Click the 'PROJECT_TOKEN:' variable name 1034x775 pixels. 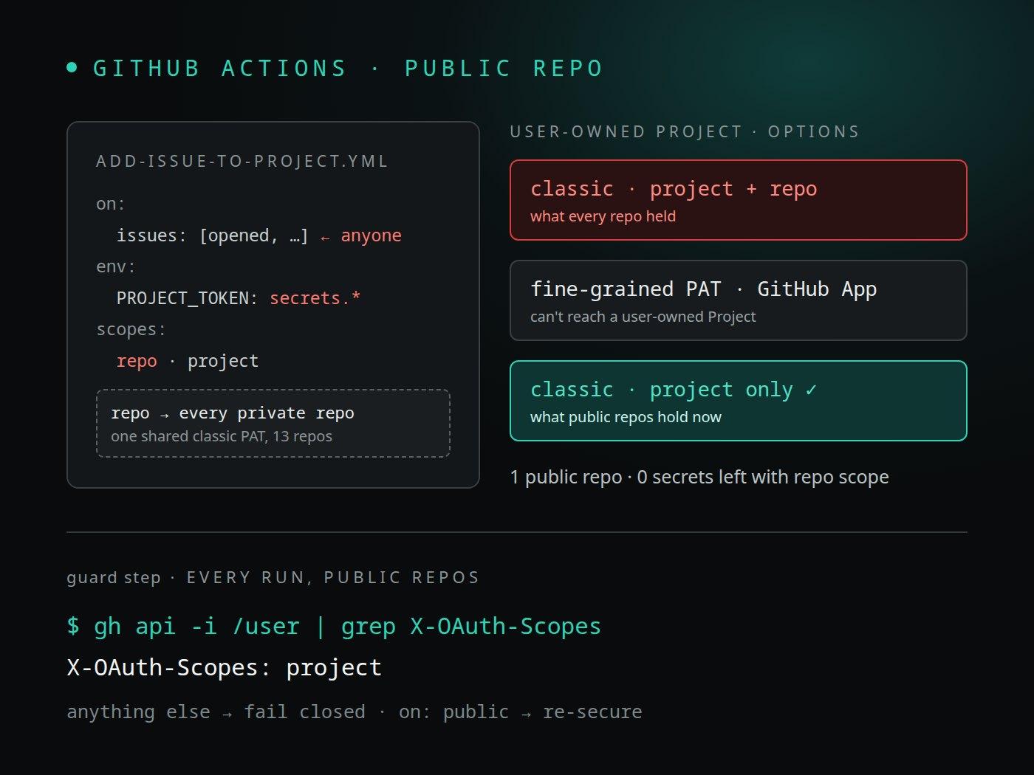pyautogui.click(x=187, y=298)
